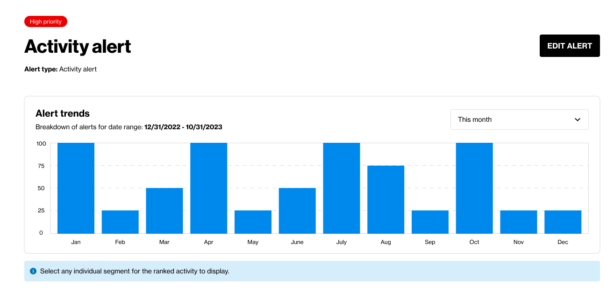The image size is (614, 300).
Task: Click the dropdown chevron arrow
Action: tap(577, 119)
